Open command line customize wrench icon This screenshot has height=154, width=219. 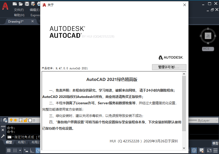click(x=3, y=136)
